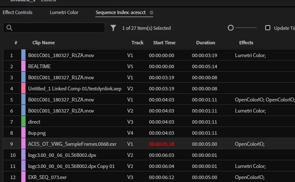Select the clip named direct
295x182 pixels.
pos(34,122)
